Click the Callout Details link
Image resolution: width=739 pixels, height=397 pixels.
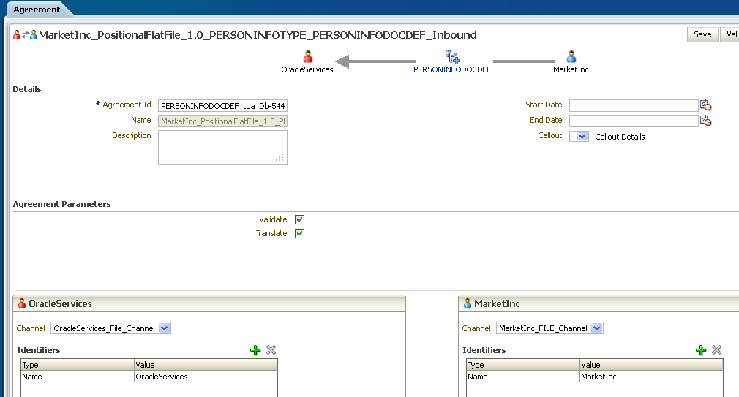coord(620,137)
